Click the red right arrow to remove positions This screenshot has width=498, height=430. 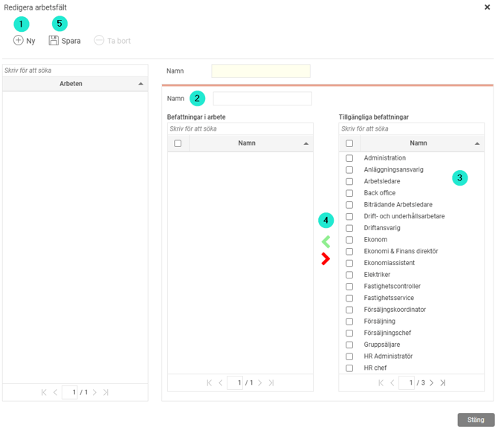click(326, 258)
